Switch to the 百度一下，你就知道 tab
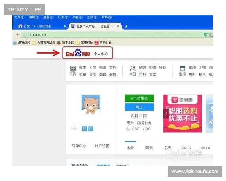Image resolution: width=226 pixels, height=181 pixels. pos(38,26)
